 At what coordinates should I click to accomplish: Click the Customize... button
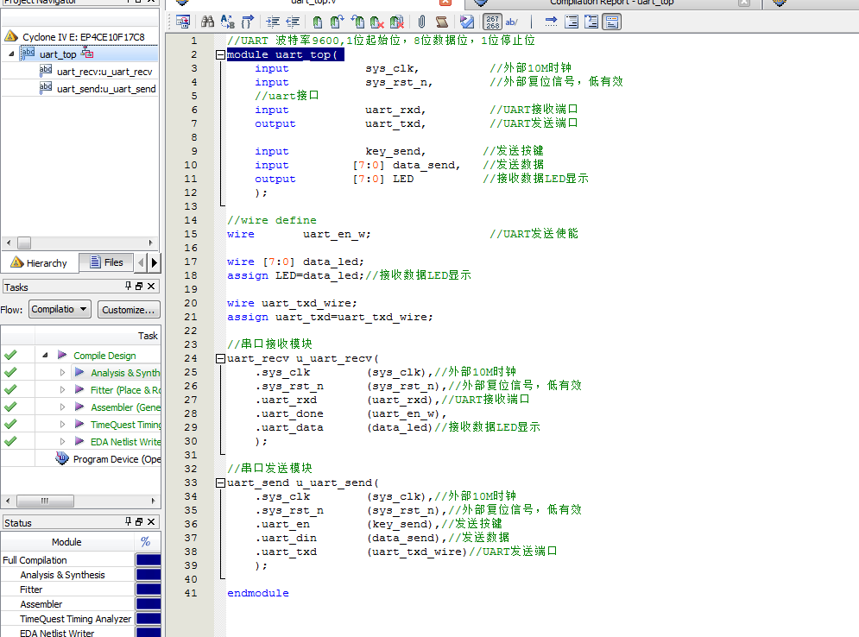point(129,309)
